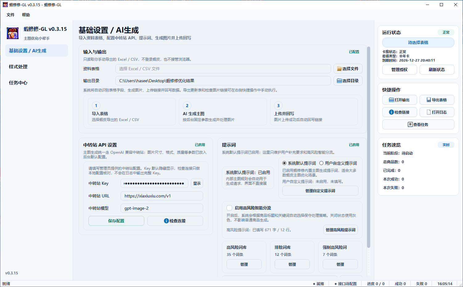Click 已启用 label in 中转站 API 设置
The image size is (463, 287).
200,145
